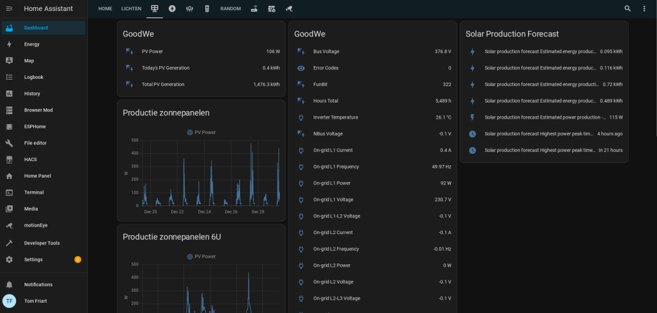Image resolution: width=657 pixels, height=313 pixels.
Task: Toggle PV Power series in first chart legend
Action: click(x=201, y=132)
